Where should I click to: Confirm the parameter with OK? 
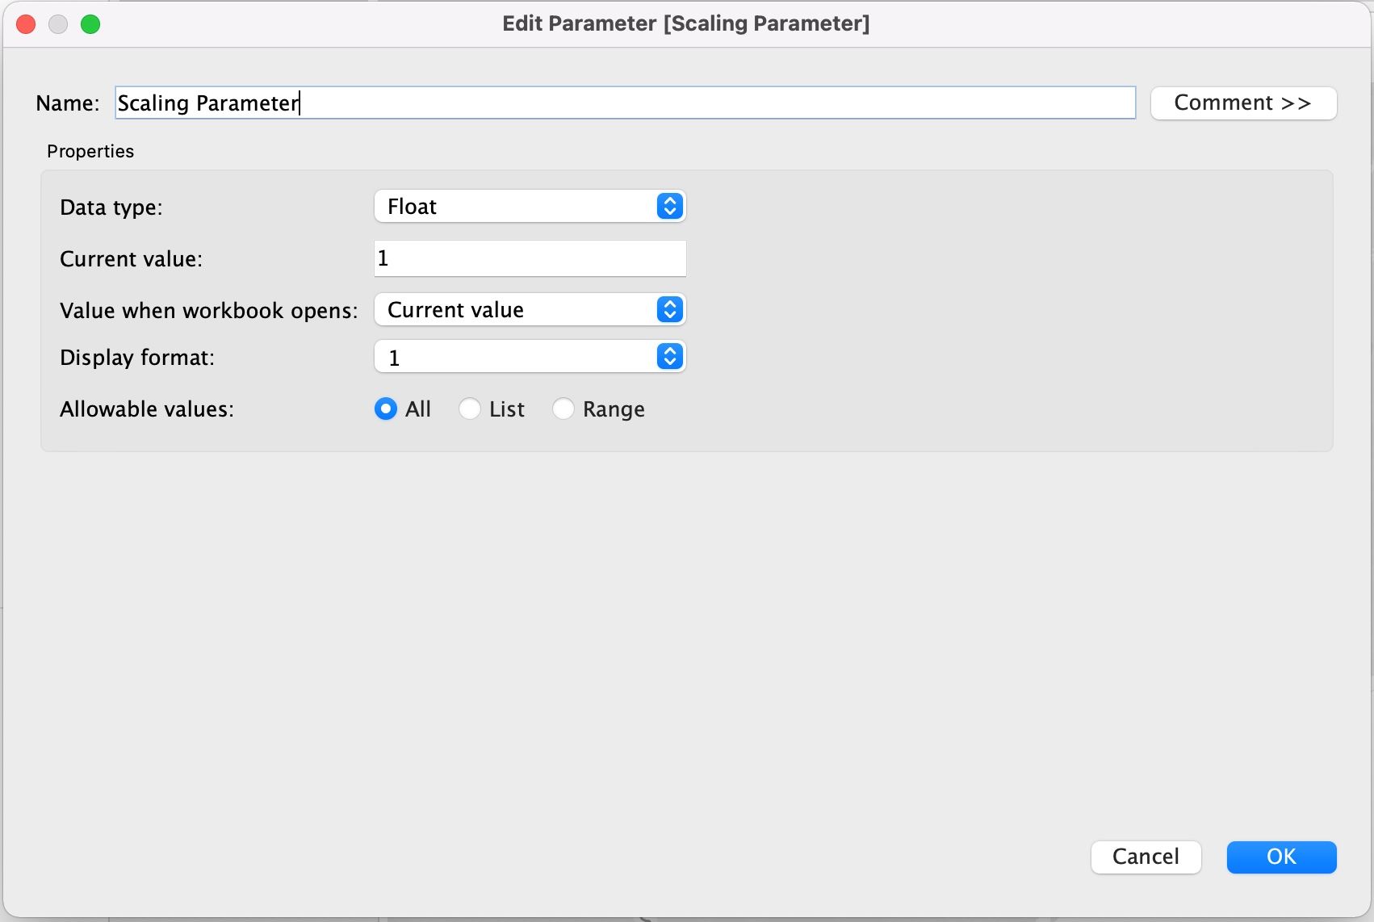(1281, 857)
